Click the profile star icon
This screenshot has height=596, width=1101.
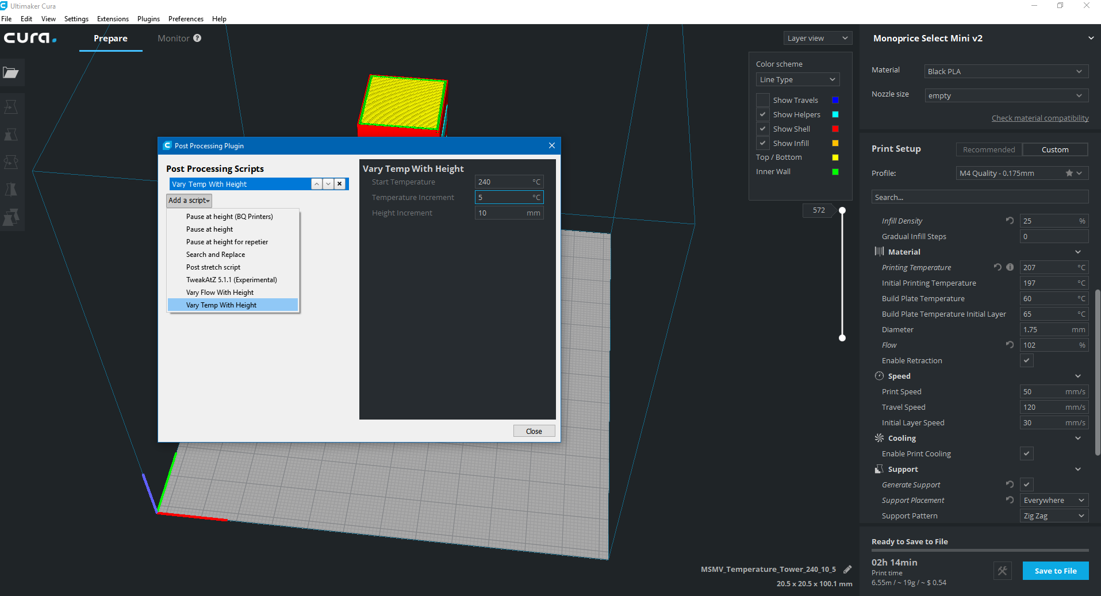(x=1069, y=173)
